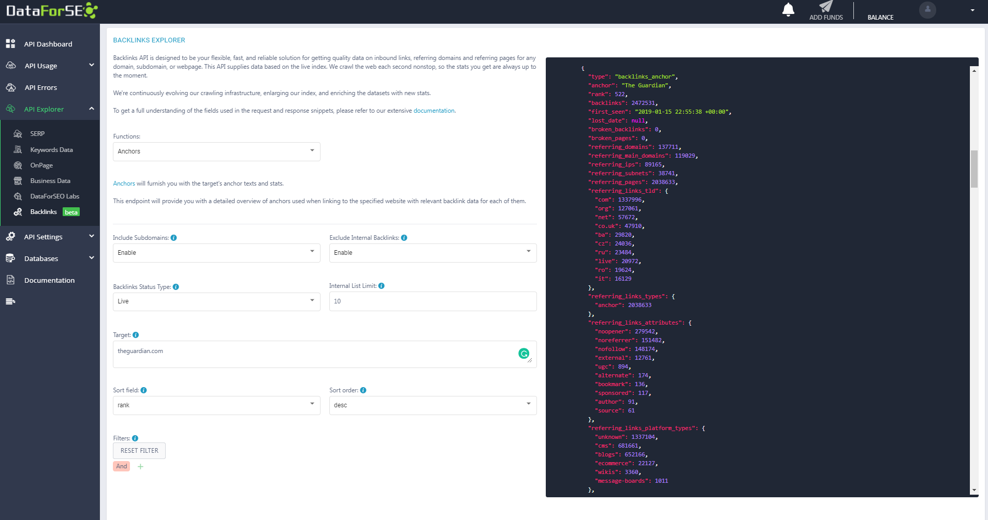Screen dimensions: 988x520
Task: Click RESET FILTER button
Action: point(139,451)
